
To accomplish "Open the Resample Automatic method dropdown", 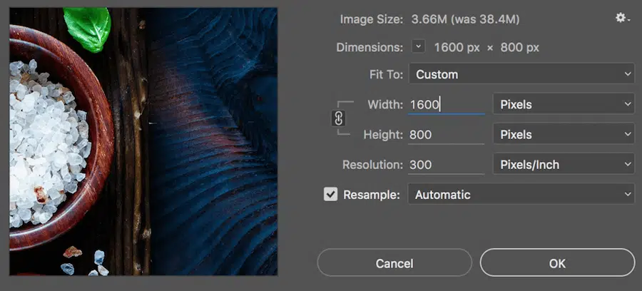I will [521, 194].
